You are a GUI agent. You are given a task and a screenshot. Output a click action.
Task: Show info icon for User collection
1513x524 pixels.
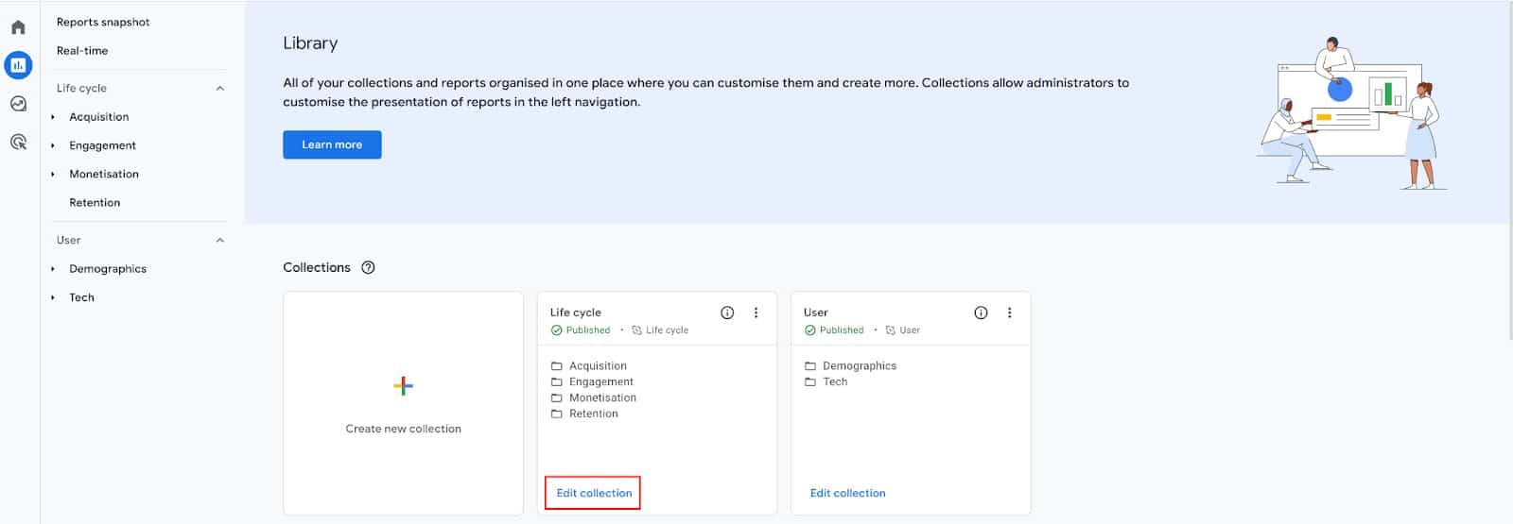click(x=981, y=313)
